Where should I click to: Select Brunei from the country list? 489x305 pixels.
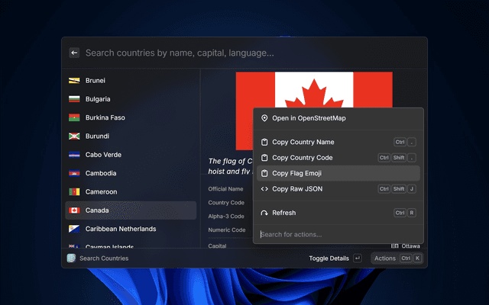coord(131,81)
